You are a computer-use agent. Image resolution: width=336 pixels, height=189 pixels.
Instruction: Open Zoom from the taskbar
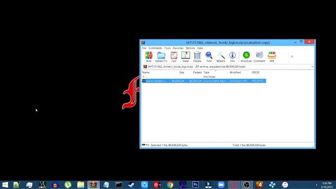[221, 185]
